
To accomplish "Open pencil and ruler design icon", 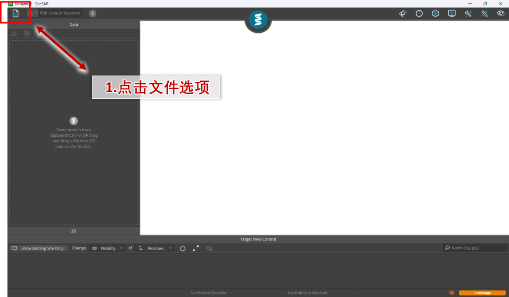I will pos(484,13).
